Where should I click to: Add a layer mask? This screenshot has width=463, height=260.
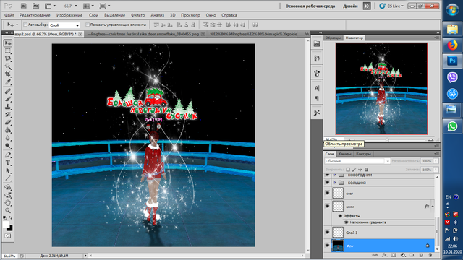click(x=394, y=255)
